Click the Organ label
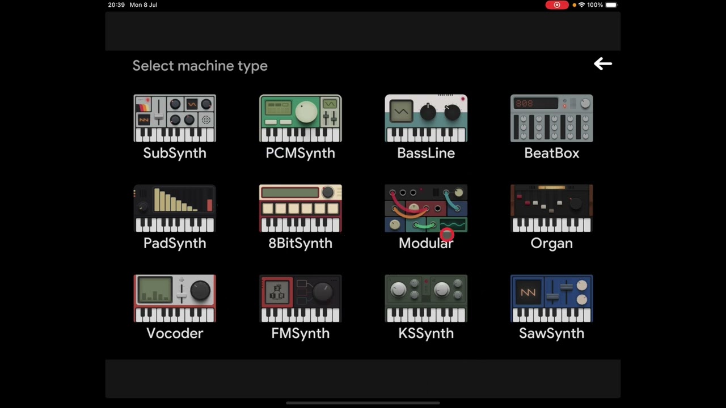Image resolution: width=726 pixels, height=408 pixels. (552, 243)
